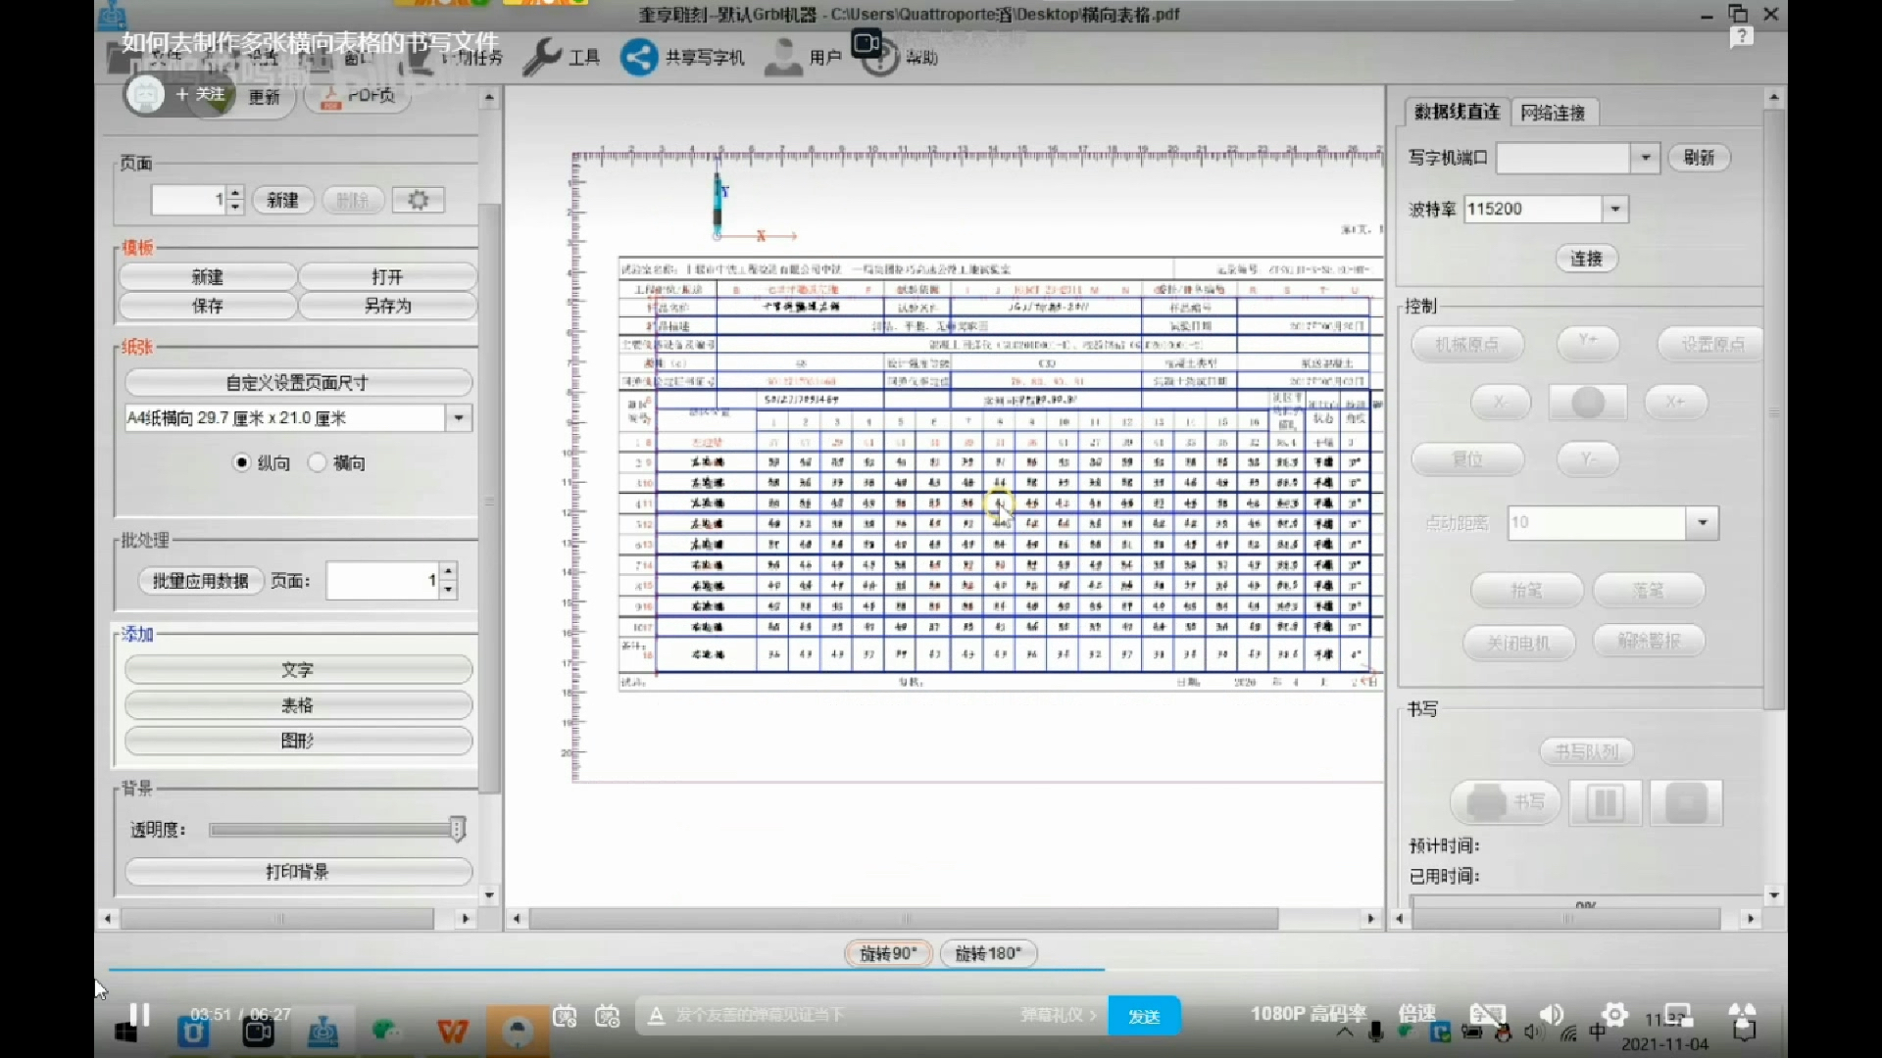Click Windows Start button in taskbar
This screenshot has height=1058, width=1882.
coord(126,1033)
